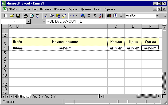The width and height of the screenshot is (168, 105).
Task: Open the Name Box dropdown
Action: coord(28,22)
